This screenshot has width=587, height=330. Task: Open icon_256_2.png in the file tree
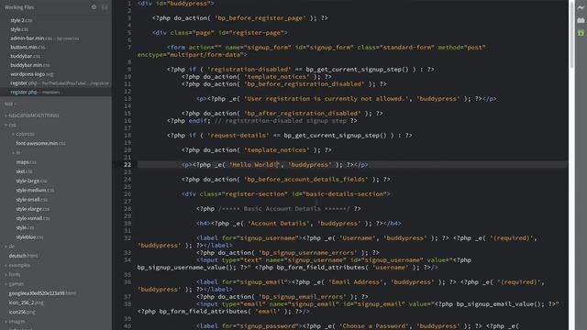coord(27,302)
